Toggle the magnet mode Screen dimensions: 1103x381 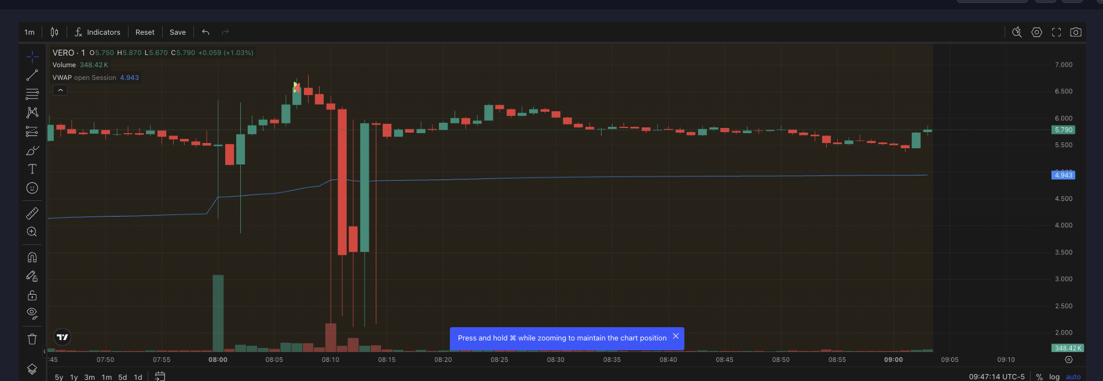(32, 257)
